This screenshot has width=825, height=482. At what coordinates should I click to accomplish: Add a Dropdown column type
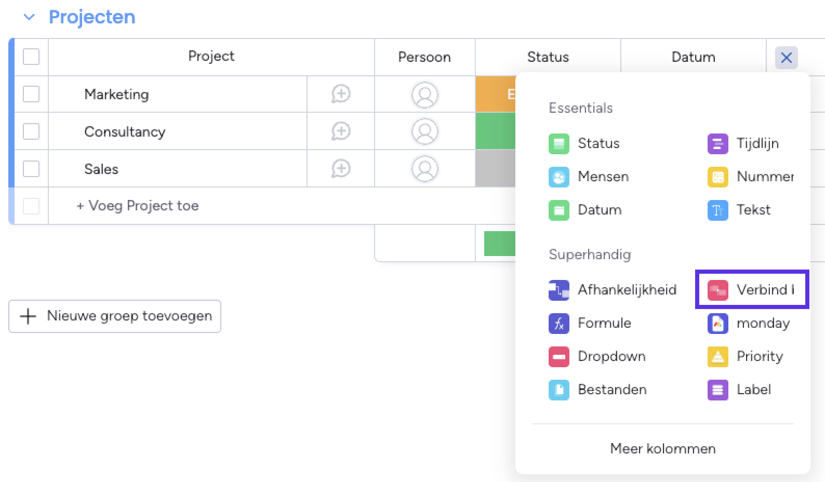click(611, 356)
